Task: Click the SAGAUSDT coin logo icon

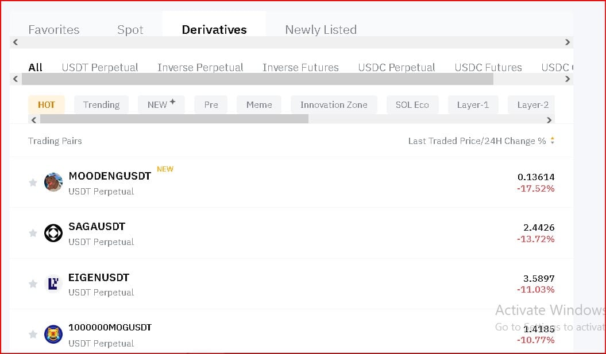Action: (53, 233)
